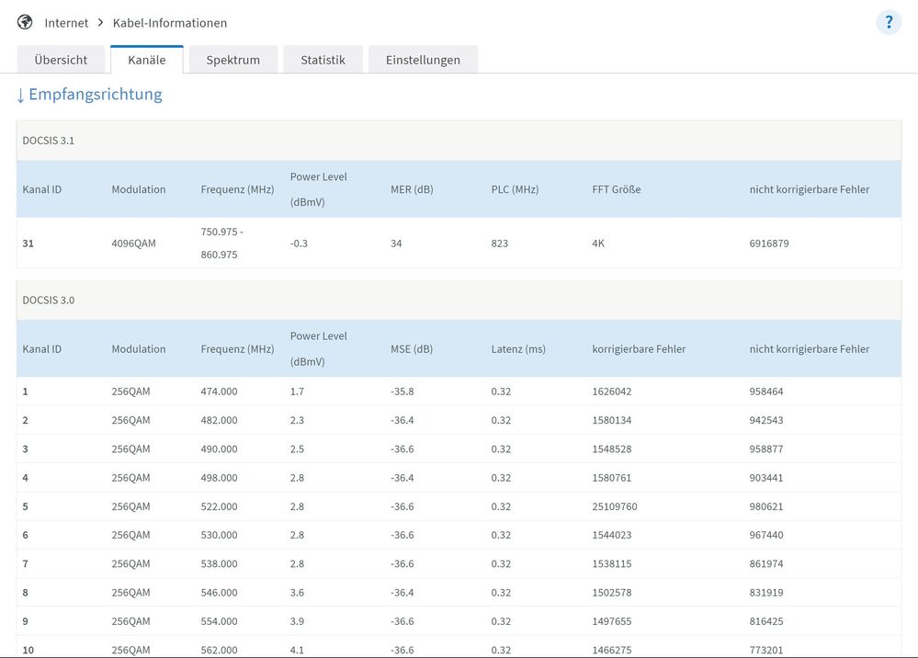Image resolution: width=918 pixels, height=658 pixels.
Task: Click the DOCSIS 3.1 section header
Action: point(49,140)
